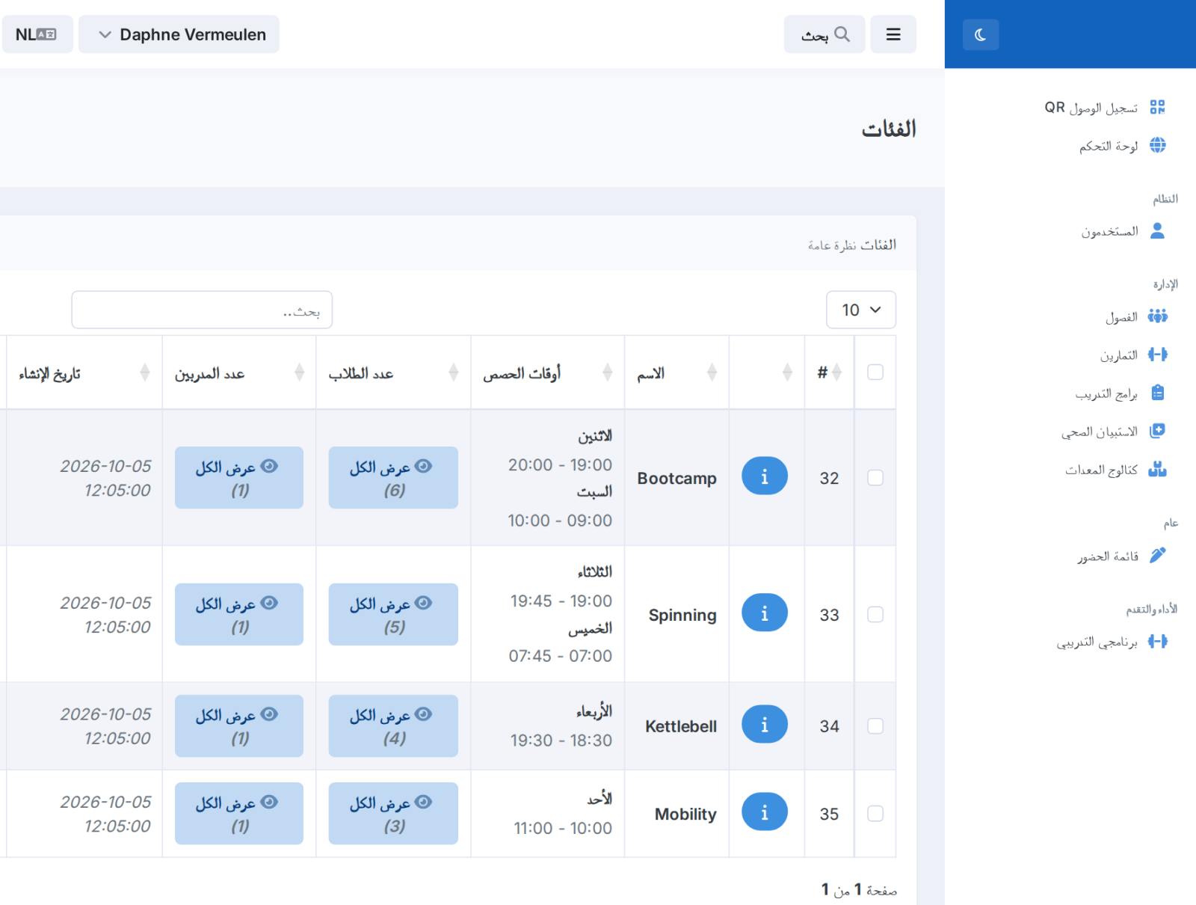Image resolution: width=1196 pixels, height=905 pixels.
Task: Open the NL language selector
Action: 37,34
